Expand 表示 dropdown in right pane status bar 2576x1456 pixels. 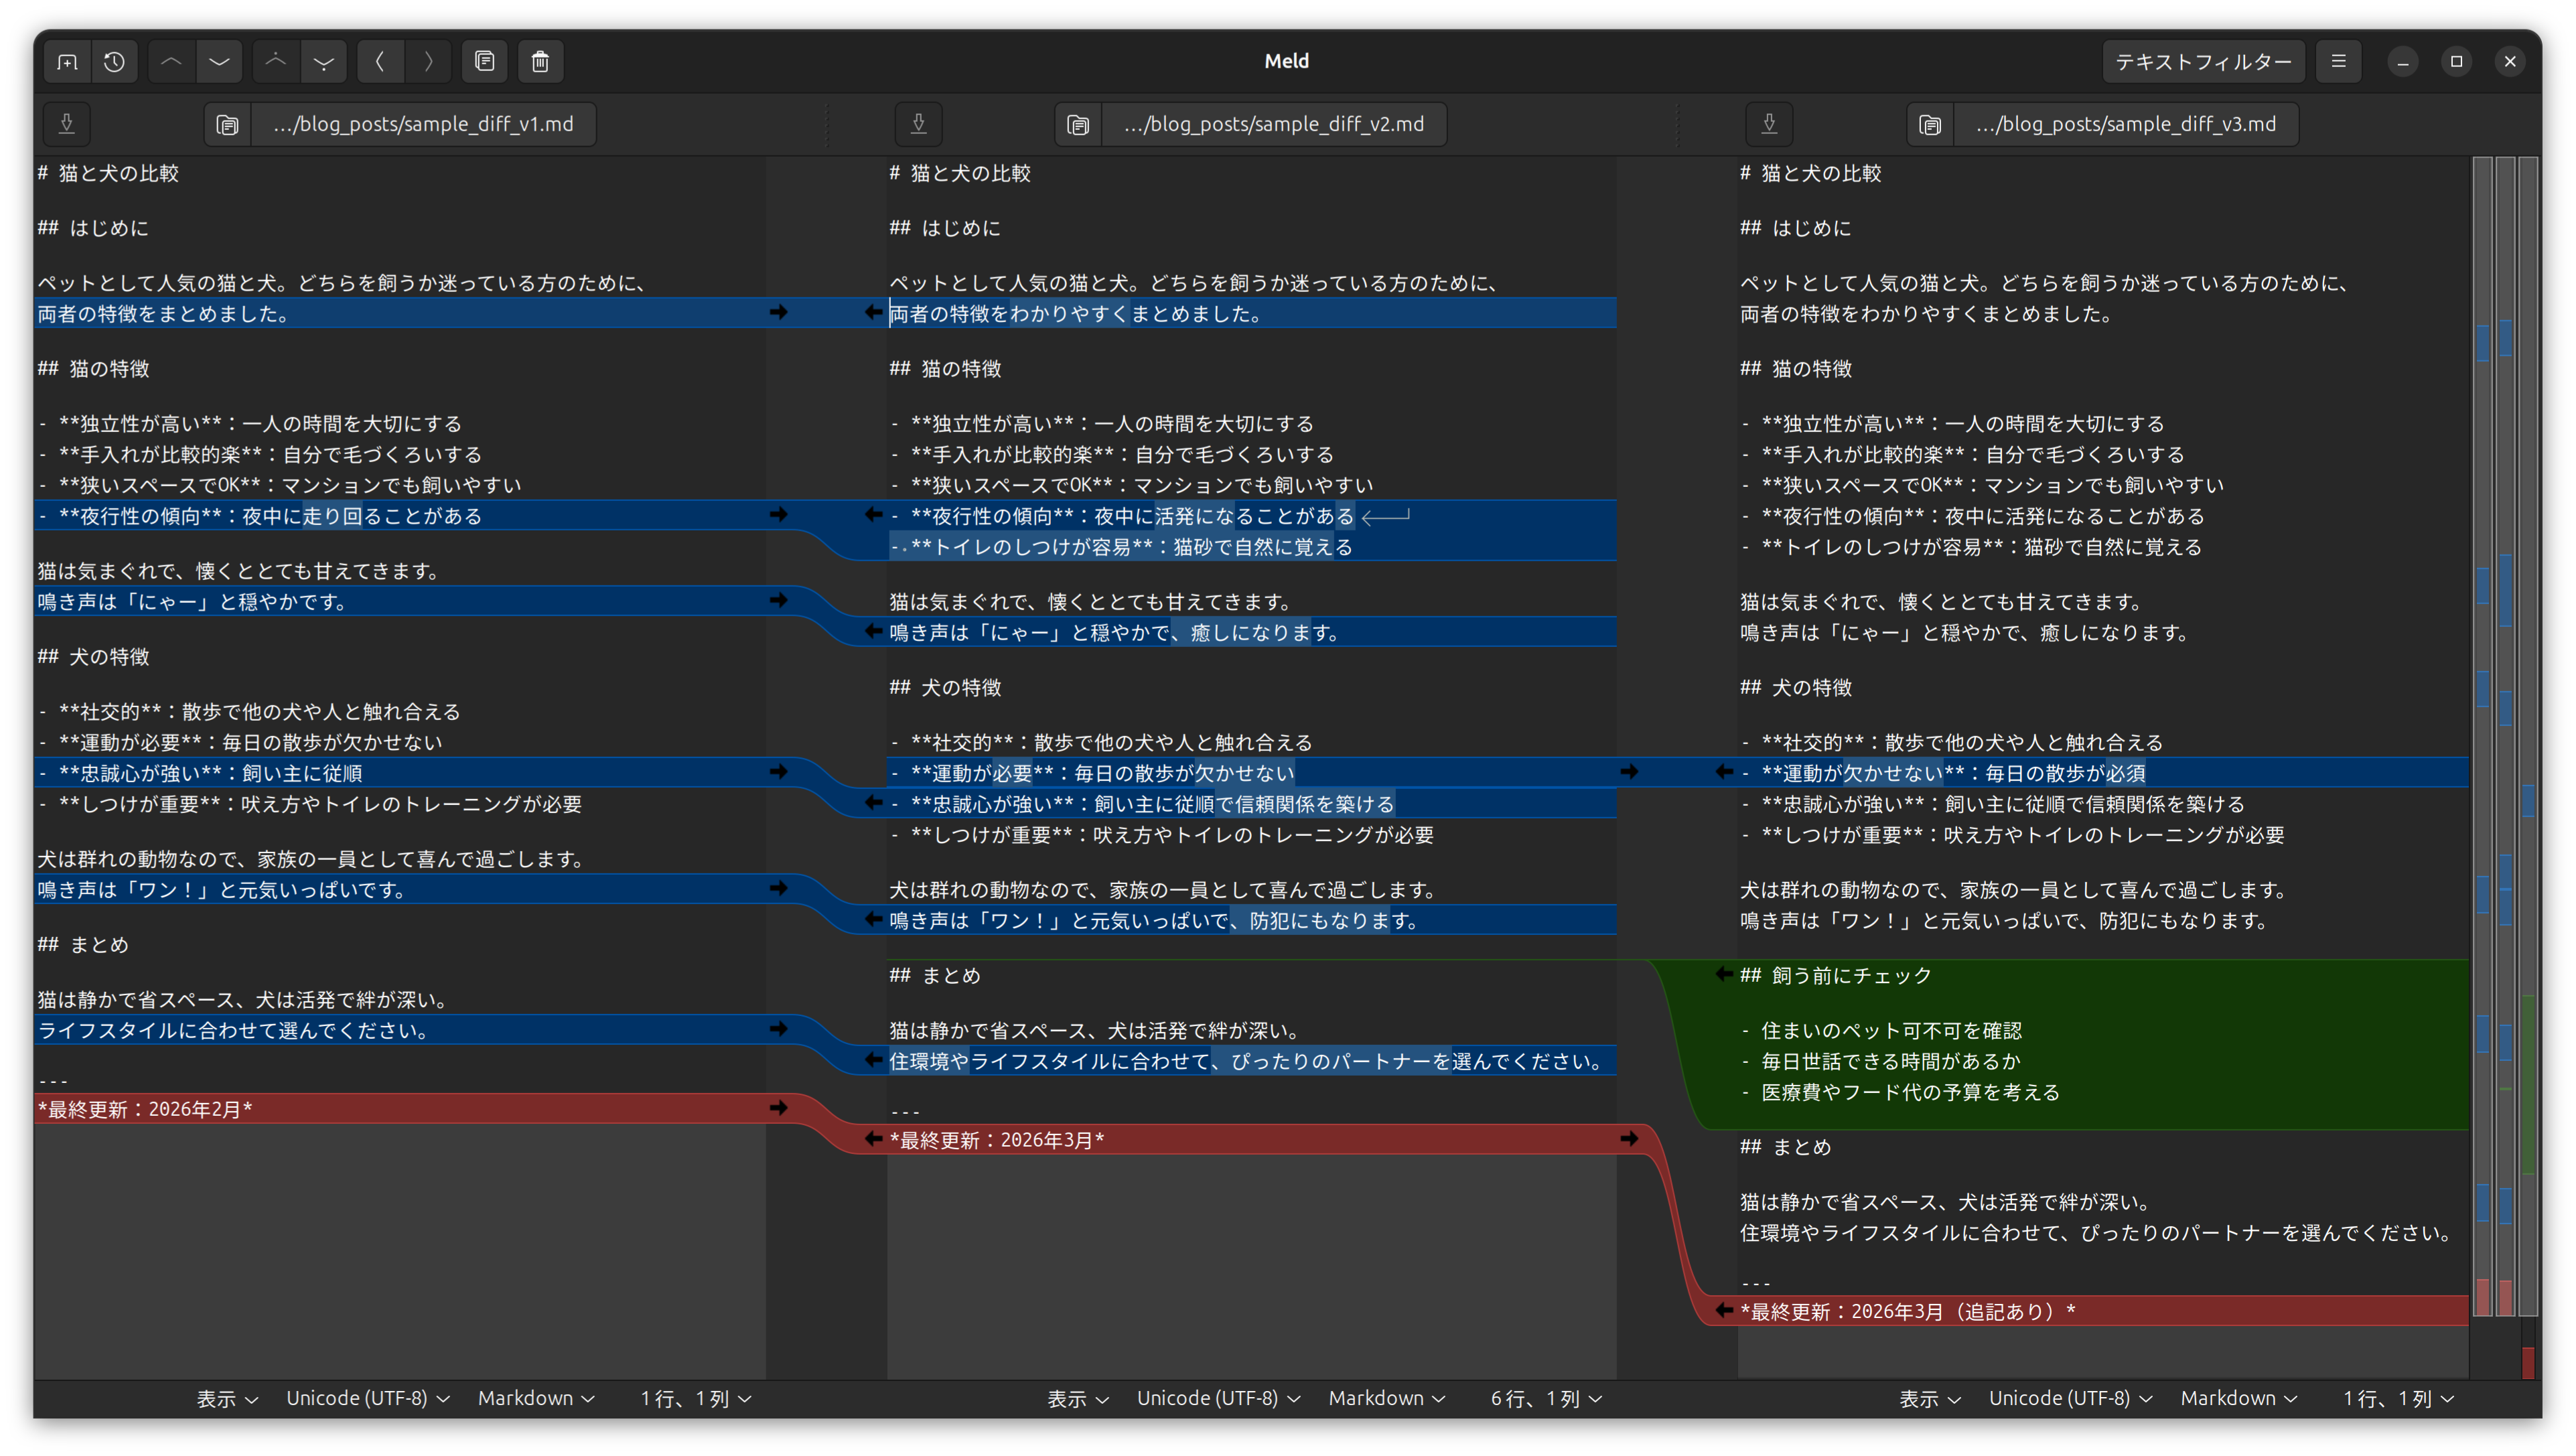point(1930,1398)
